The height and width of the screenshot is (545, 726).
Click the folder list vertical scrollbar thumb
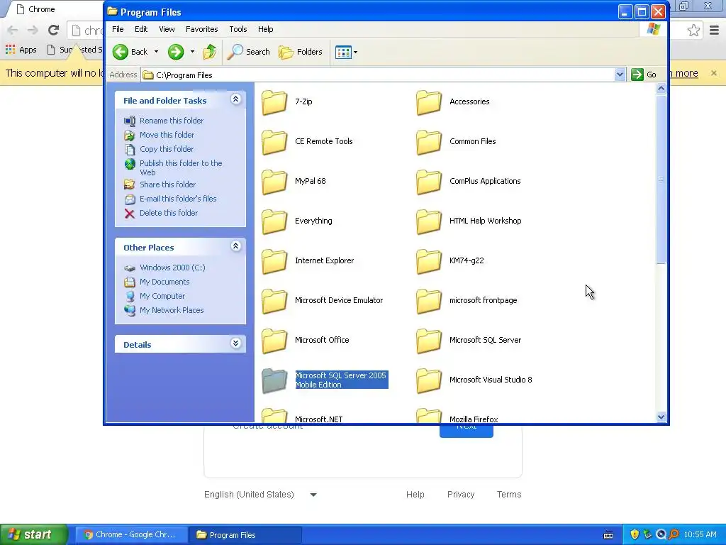pyautogui.click(x=661, y=180)
